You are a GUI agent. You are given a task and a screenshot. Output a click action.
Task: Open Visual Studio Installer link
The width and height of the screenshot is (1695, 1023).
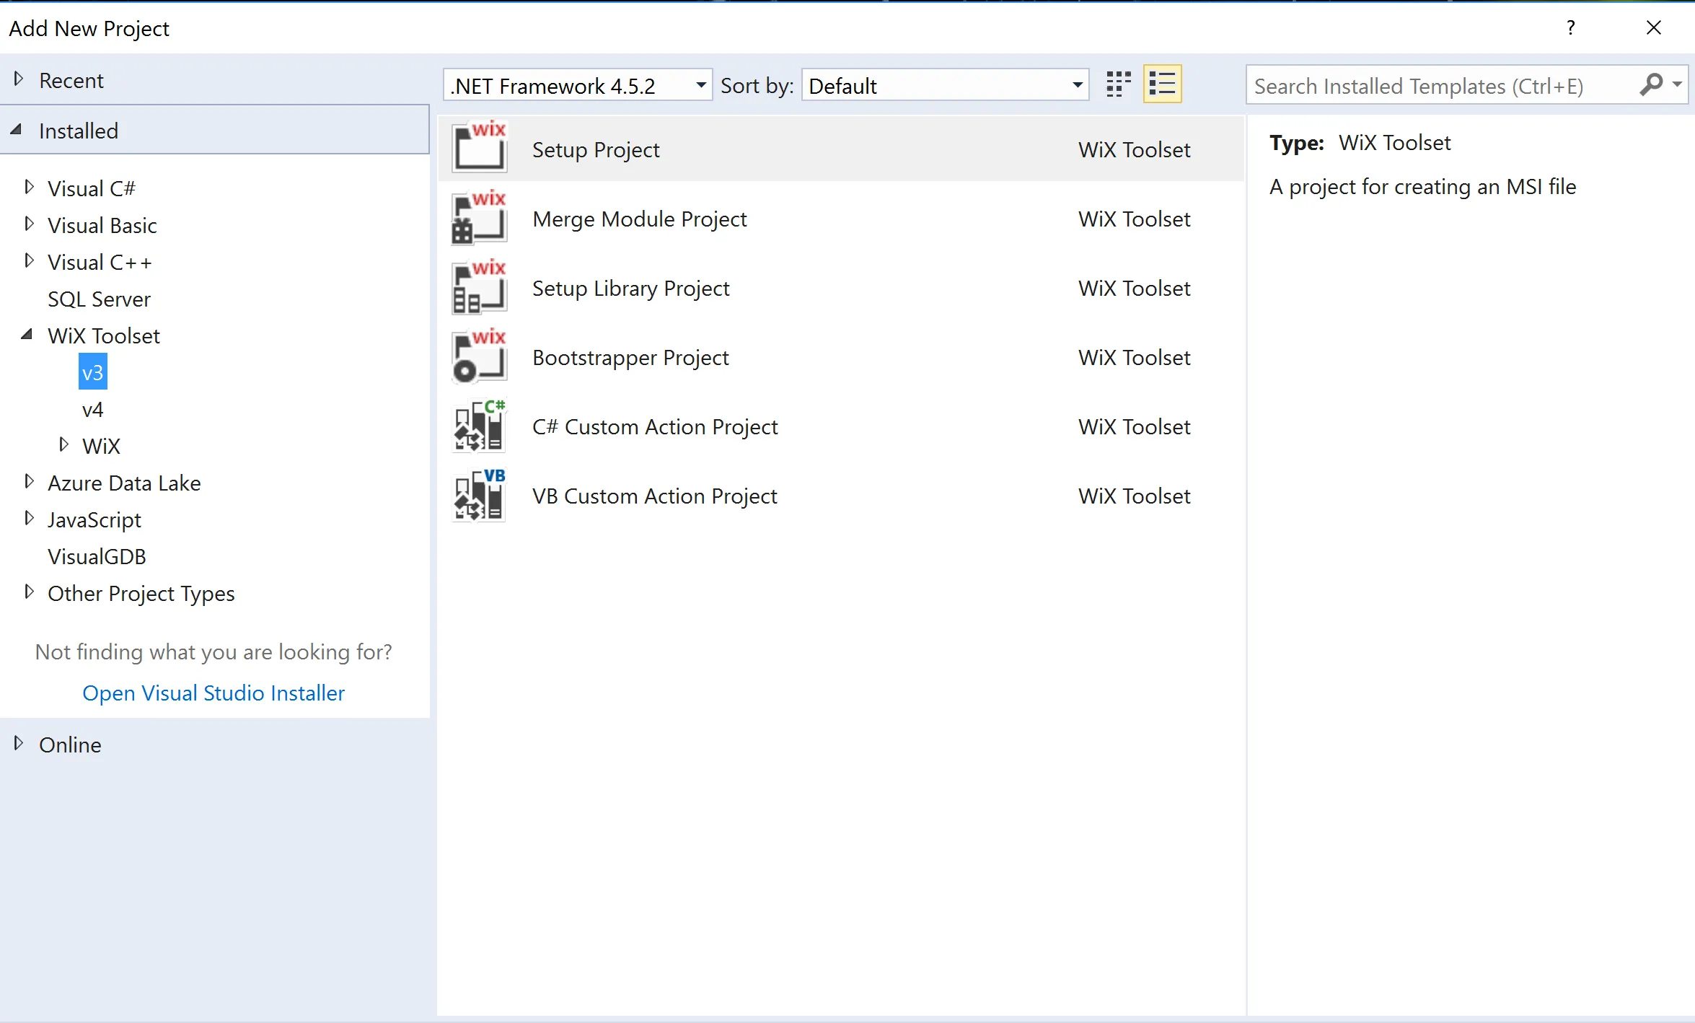(213, 693)
